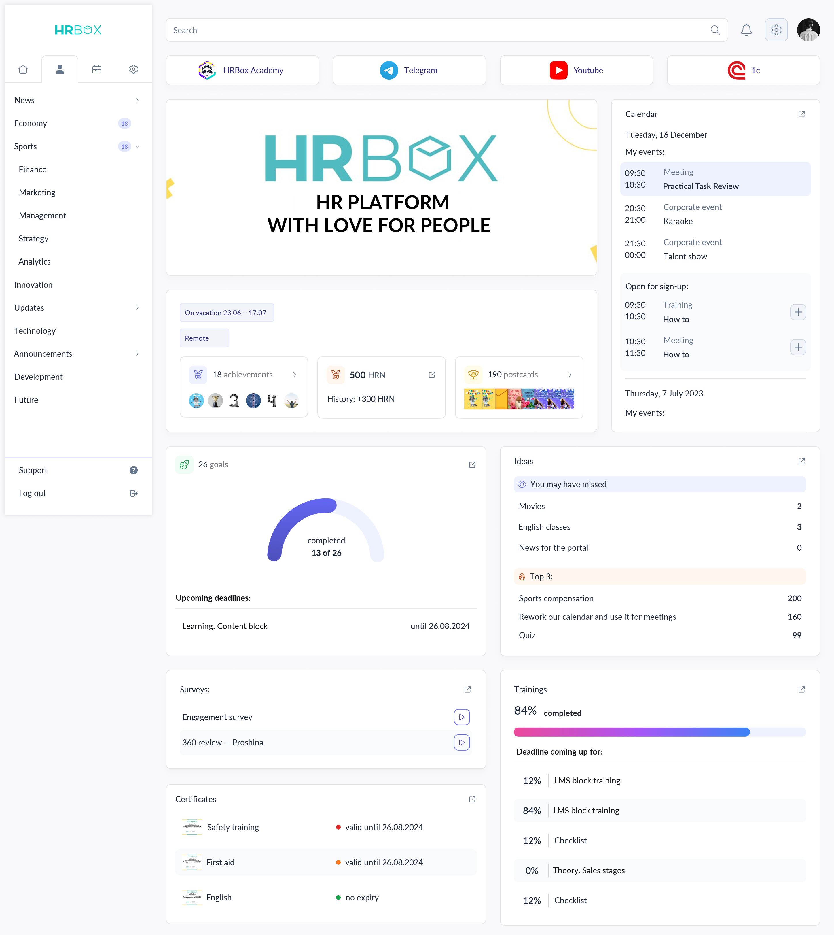Image resolution: width=834 pixels, height=935 pixels.
Task: Open the notifications bell
Action: (x=746, y=30)
